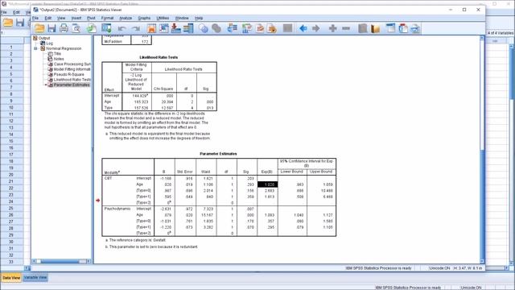
Task: Click the blue left arrow Promote icon
Action: pos(303,29)
